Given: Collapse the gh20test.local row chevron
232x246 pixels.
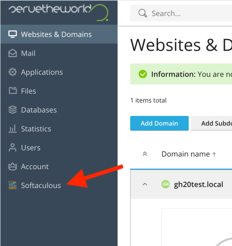Looking at the screenshot, I should pos(145,184).
